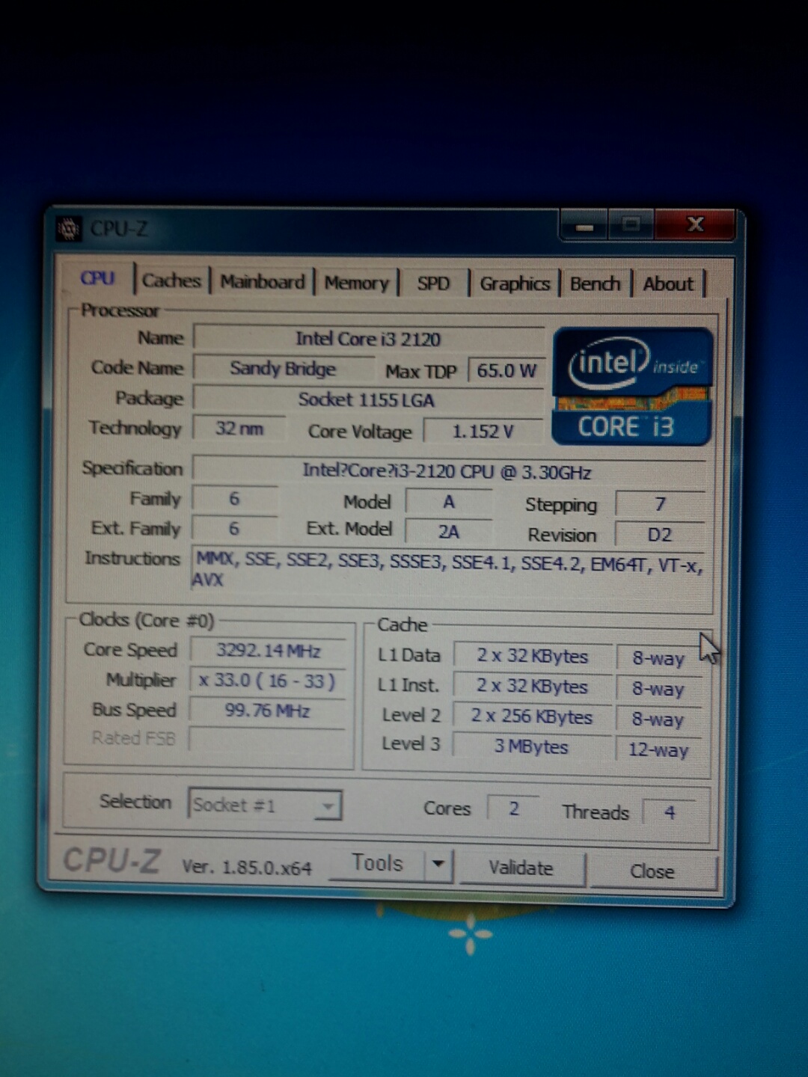Minimize the CPU-Z window
This screenshot has width=808, height=1077.
pyautogui.click(x=584, y=225)
